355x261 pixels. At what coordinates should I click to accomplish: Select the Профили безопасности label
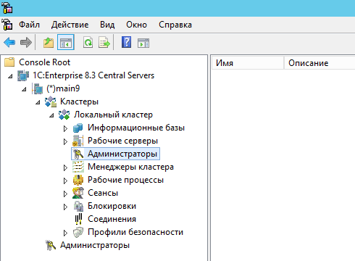pyautogui.click(x=135, y=232)
